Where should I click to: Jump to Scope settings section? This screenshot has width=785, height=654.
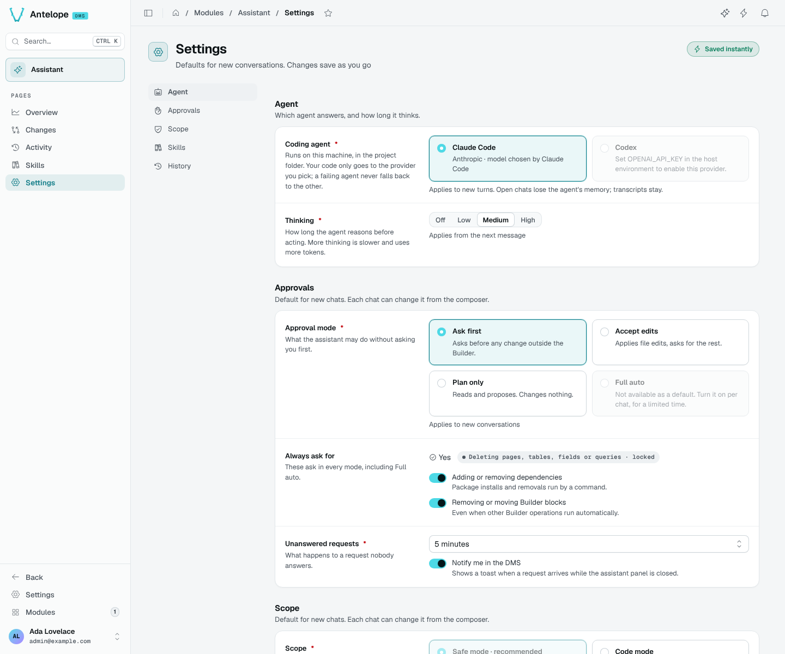coord(203,129)
